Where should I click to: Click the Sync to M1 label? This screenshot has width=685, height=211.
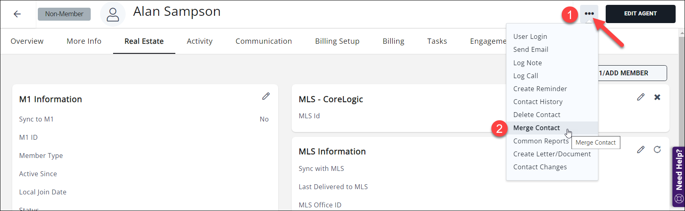(x=36, y=119)
